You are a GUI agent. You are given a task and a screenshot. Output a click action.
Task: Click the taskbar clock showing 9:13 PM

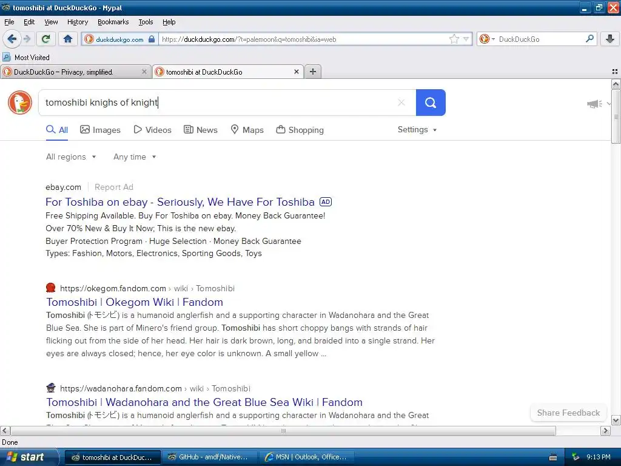[599, 458]
